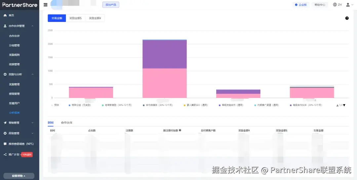Open 奖励规则 in the sidebar
This screenshot has width=357, height=180.
14,55
